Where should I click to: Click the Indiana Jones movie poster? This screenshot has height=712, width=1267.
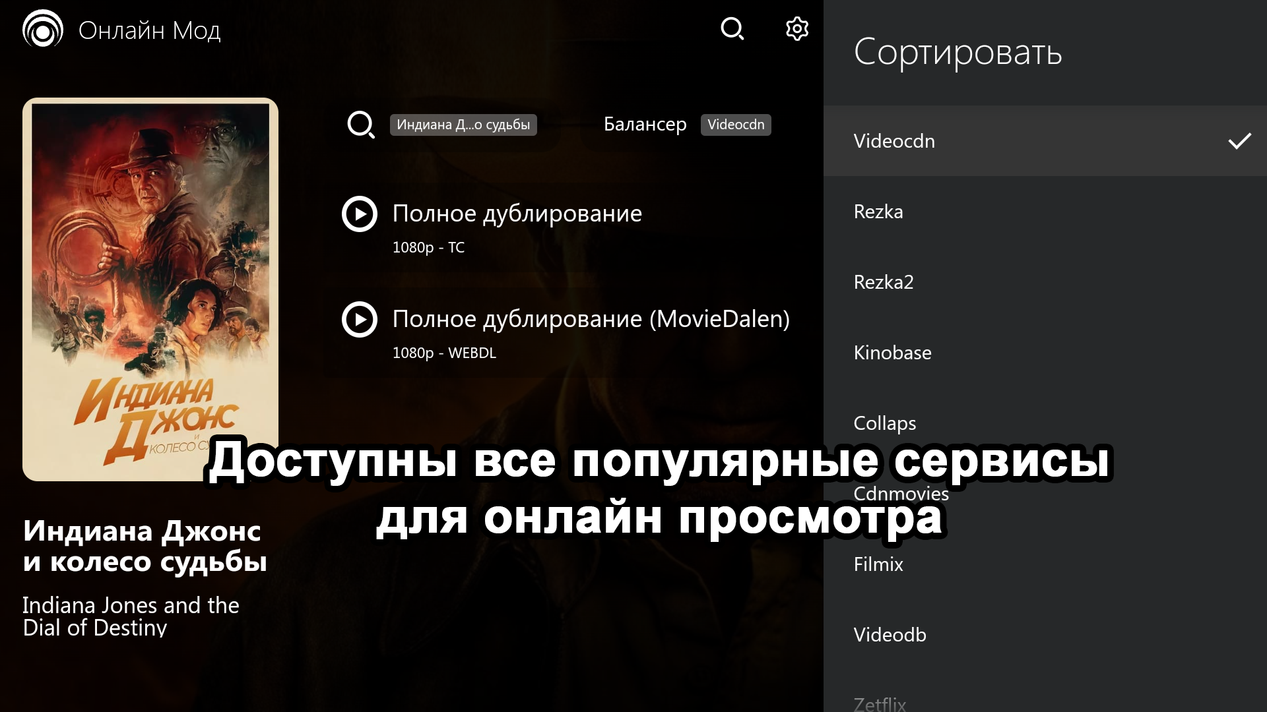pyautogui.click(x=150, y=289)
